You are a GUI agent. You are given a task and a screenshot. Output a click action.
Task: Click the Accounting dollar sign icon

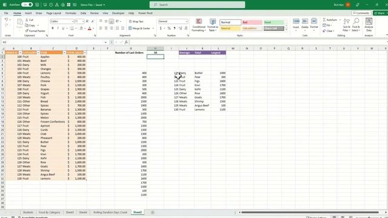[x=161, y=28]
